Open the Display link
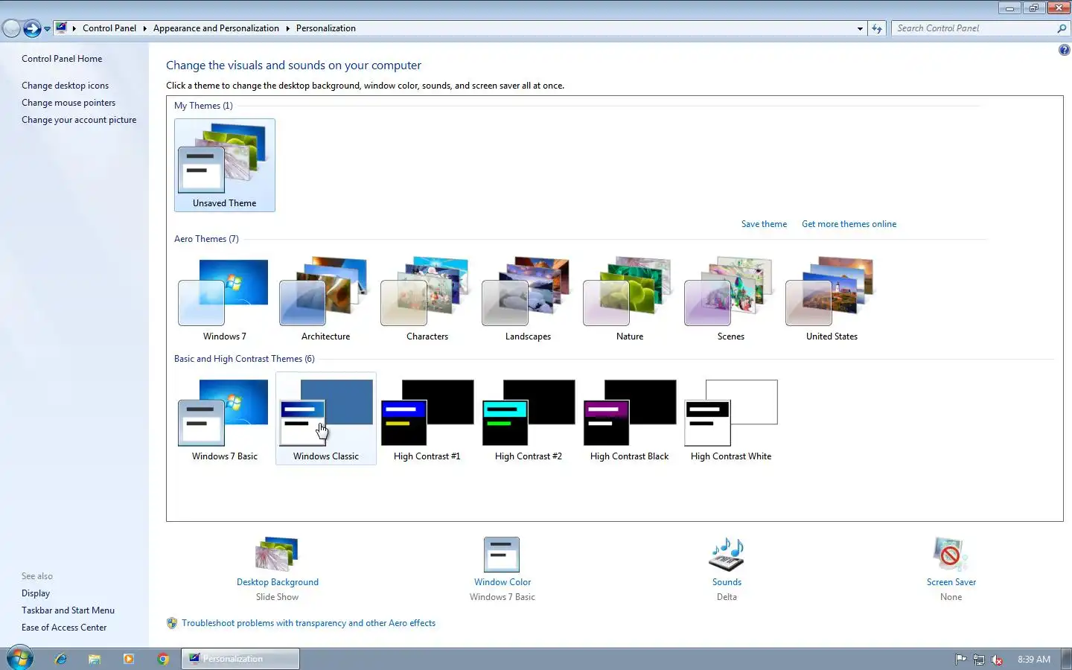 36,593
